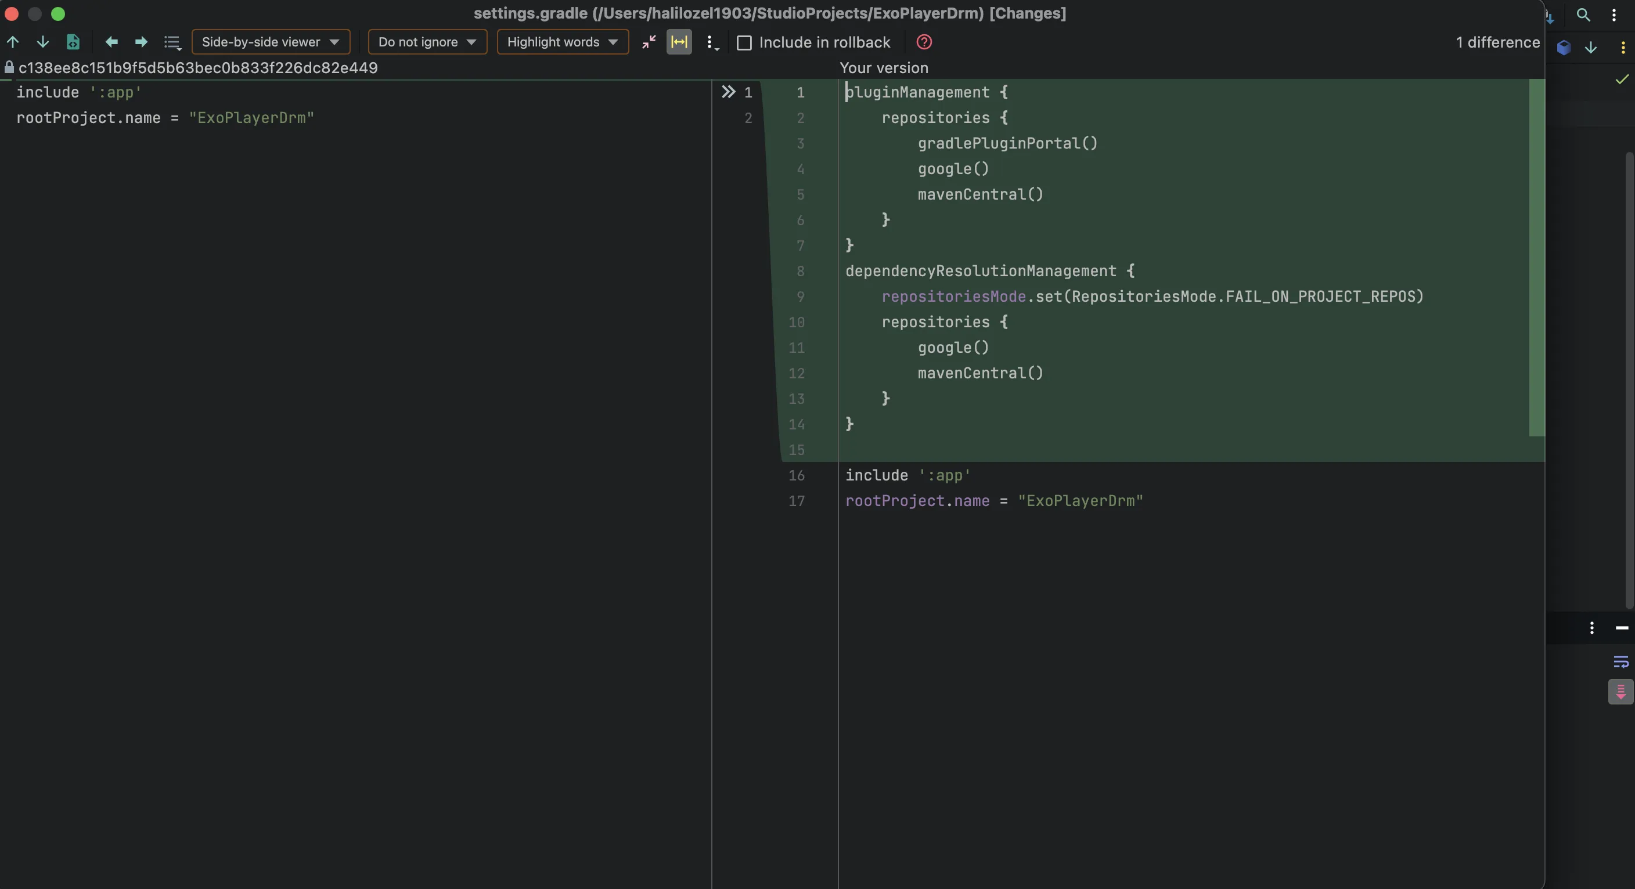Open diff settings three-dots menu

click(x=711, y=42)
